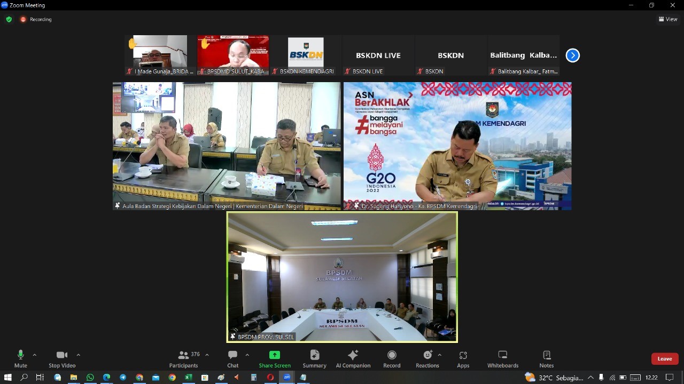
Task: Expand audio options next to Mute
Action: click(35, 354)
